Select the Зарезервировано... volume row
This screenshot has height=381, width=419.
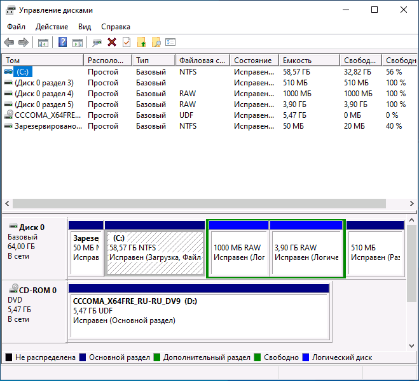(x=210, y=126)
